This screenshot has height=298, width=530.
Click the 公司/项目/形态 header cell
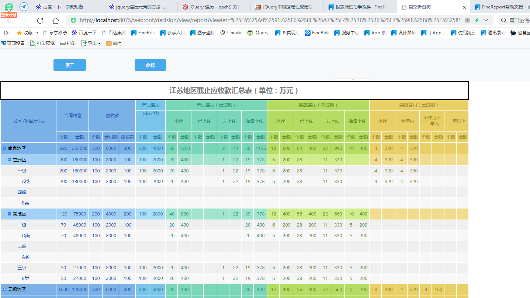pyautogui.click(x=28, y=121)
